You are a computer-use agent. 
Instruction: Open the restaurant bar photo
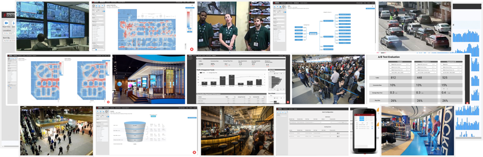237,131
